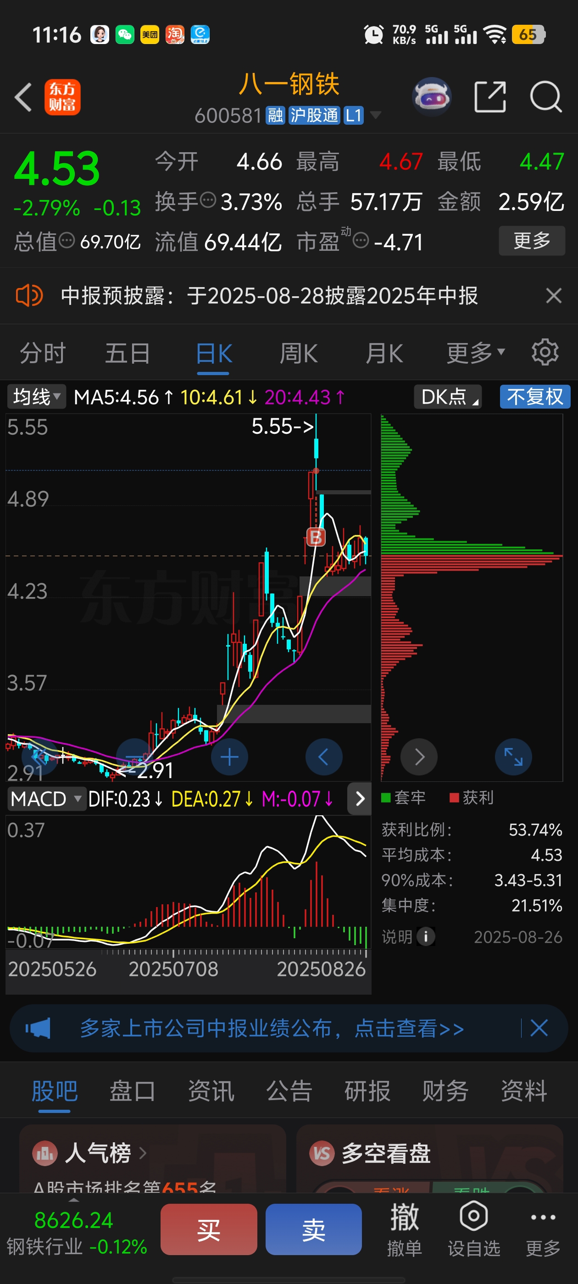
Task: Tap the speaker announcement icon
Action: pyautogui.click(x=29, y=296)
